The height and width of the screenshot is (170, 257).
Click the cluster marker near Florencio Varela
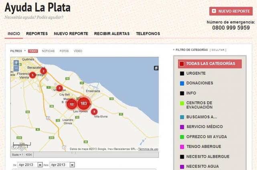32,75
